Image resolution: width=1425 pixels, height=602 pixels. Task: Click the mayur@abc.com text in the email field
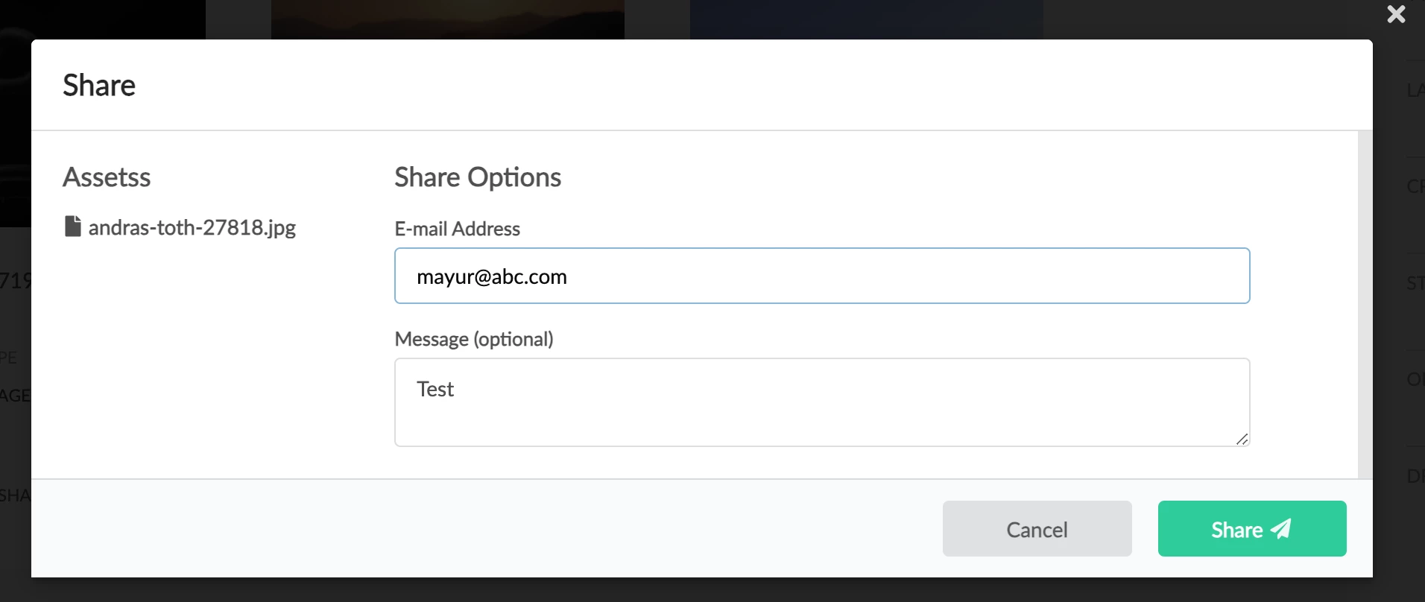click(492, 277)
